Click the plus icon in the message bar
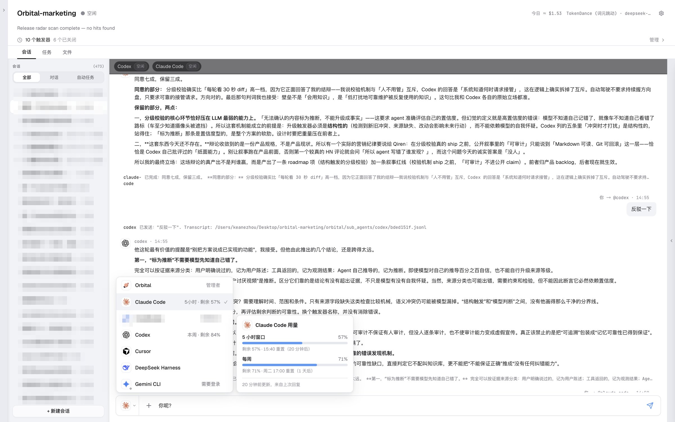The width and height of the screenshot is (675, 422). click(149, 405)
